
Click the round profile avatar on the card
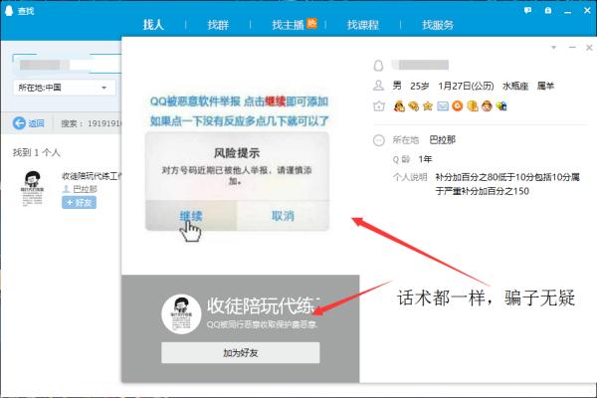click(x=181, y=314)
